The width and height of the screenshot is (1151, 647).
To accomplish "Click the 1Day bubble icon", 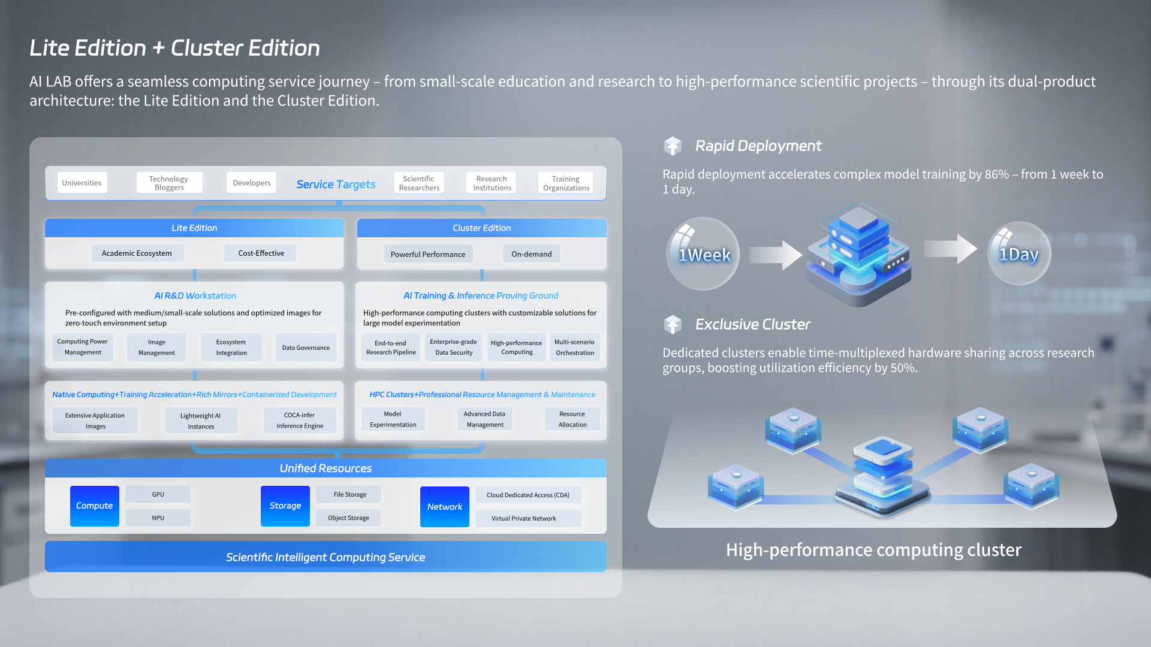I will pyautogui.click(x=1019, y=254).
